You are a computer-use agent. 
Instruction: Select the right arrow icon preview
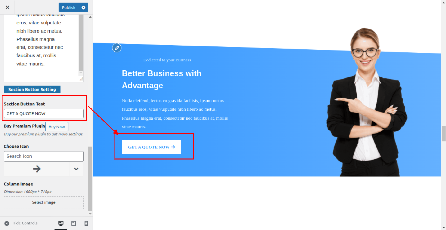coord(37,169)
